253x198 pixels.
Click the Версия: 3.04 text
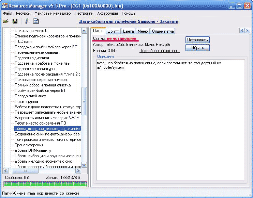coord(104,51)
